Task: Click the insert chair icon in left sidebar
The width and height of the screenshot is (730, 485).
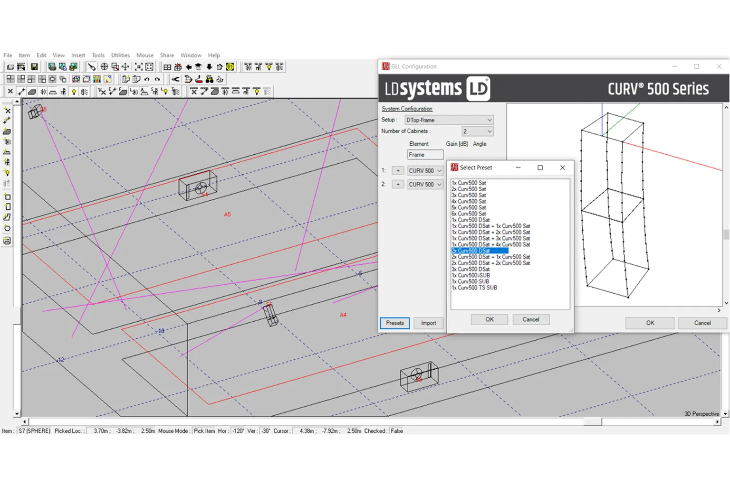Action: point(7,163)
